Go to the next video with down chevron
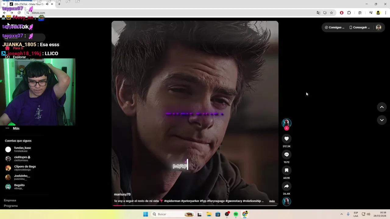 coord(382,120)
